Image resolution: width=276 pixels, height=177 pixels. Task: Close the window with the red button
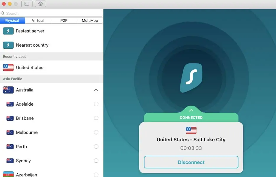pyautogui.click(x=4, y=4)
